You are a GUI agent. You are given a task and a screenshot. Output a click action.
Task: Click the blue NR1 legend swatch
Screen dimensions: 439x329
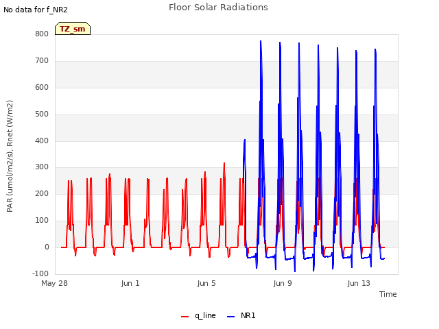230,317
